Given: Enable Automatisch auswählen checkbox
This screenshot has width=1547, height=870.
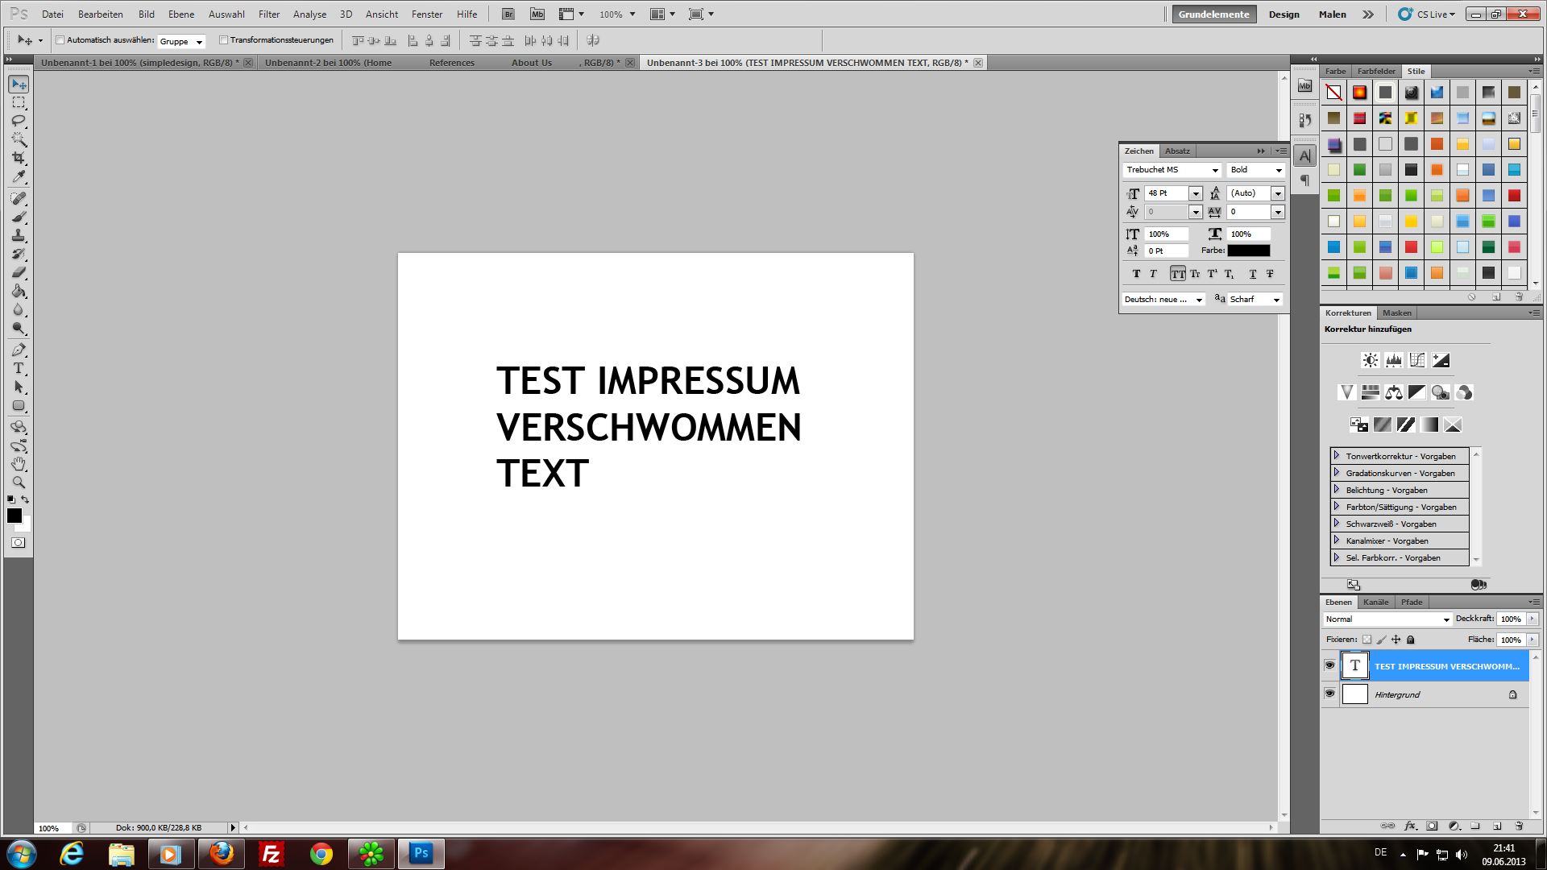Looking at the screenshot, I should [60, 40].
